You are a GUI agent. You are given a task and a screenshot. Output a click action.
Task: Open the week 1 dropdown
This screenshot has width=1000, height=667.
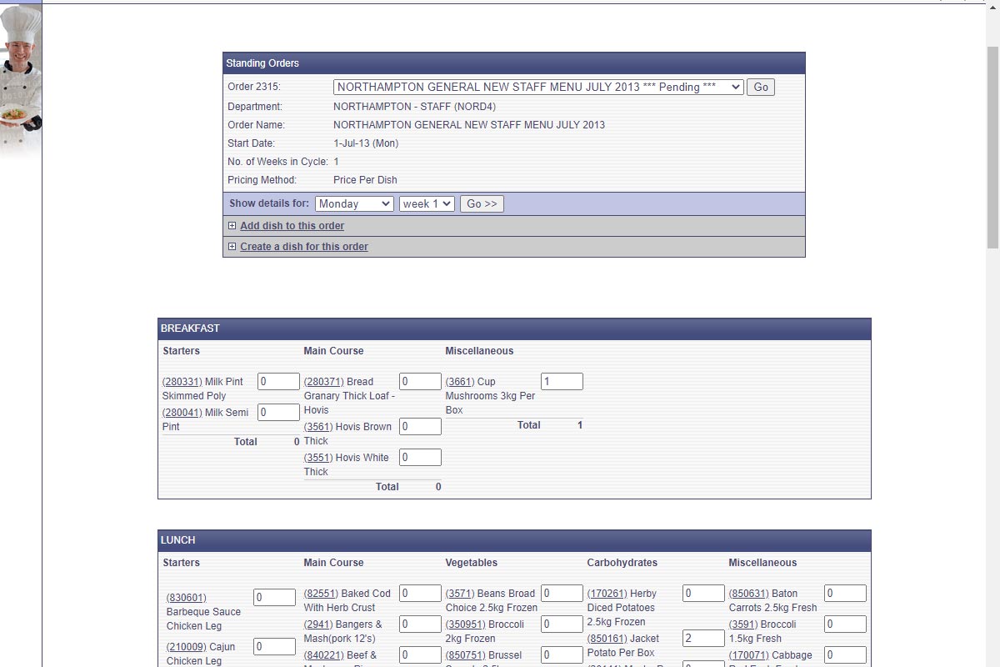[427, 203]
